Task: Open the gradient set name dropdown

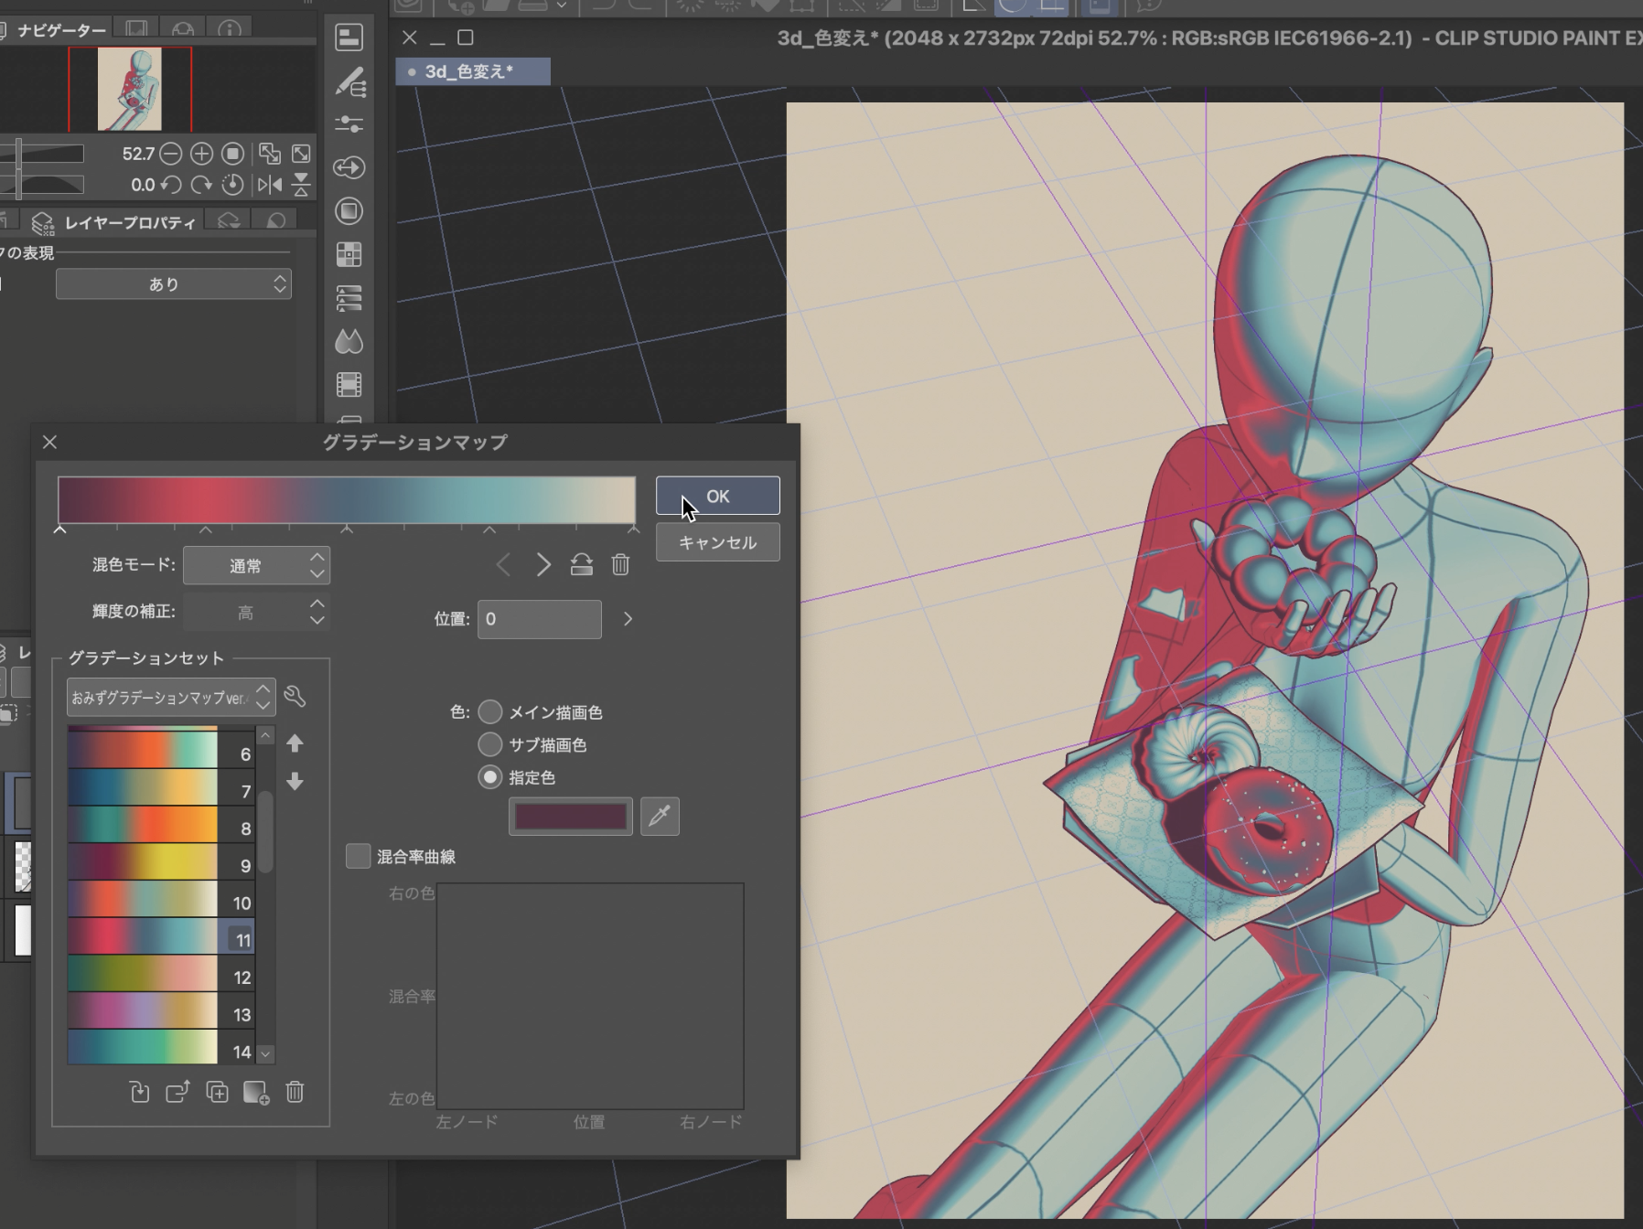Action: click(x=171, y=697)
